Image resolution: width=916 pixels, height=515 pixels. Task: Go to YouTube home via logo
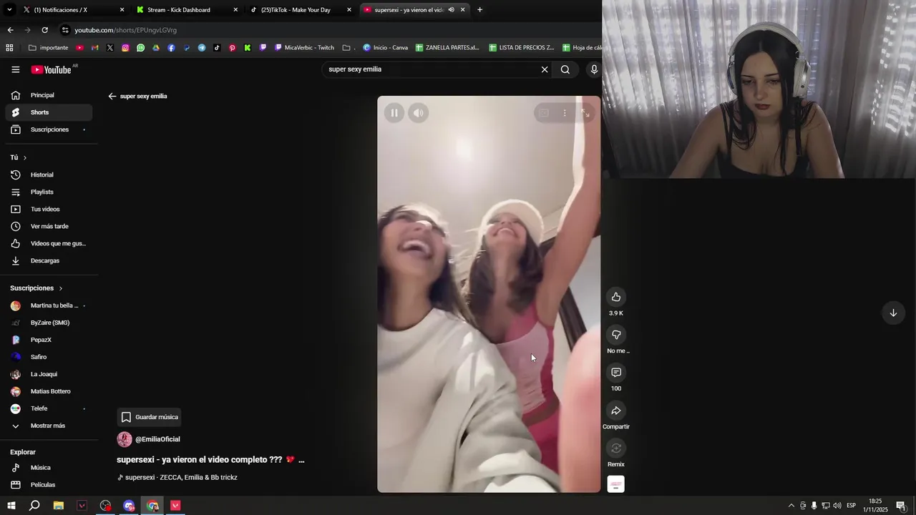point(51,69)
